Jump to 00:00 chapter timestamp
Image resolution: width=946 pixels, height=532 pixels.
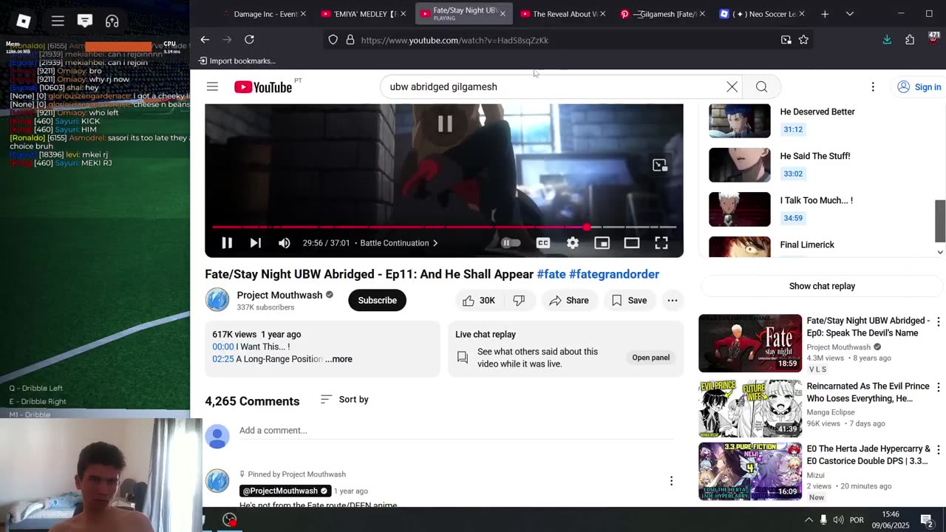pyautogui.click(x=223, y=347)
